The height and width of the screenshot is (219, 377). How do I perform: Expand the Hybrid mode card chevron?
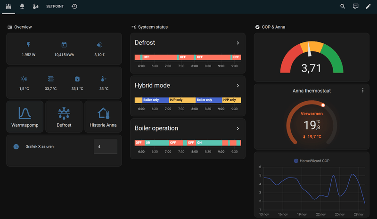(238, 86)
